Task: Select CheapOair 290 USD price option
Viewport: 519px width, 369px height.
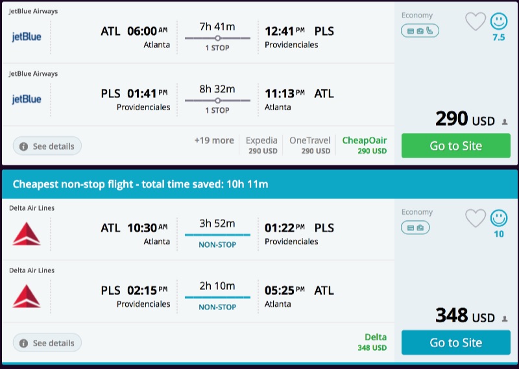Action: pos(364,145)
